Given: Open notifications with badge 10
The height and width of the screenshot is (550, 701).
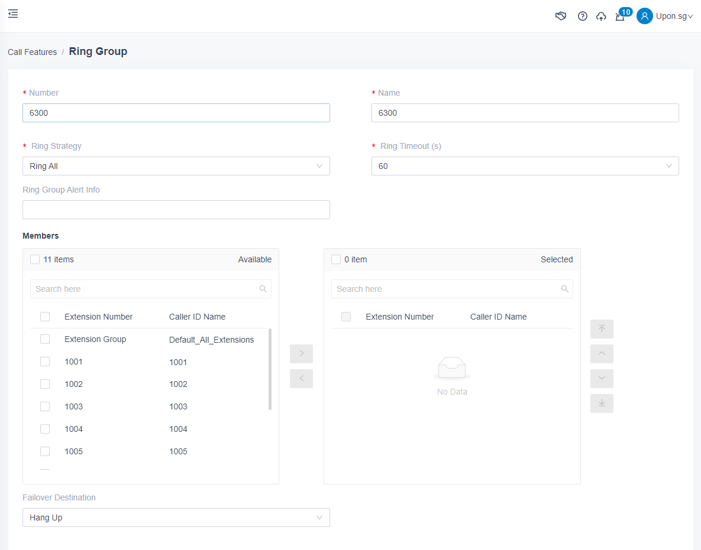Looking at the screenshot, I should (x=620, y=16).
